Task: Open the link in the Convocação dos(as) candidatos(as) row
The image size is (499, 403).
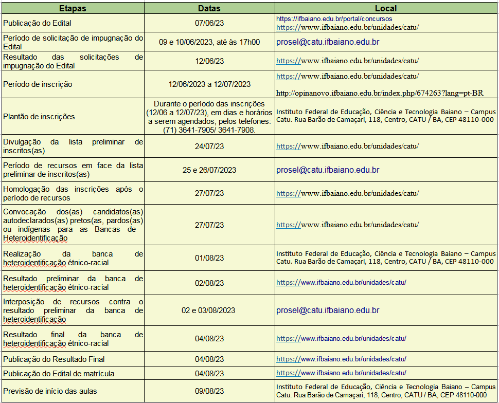Action: click(x=347, y=225)
